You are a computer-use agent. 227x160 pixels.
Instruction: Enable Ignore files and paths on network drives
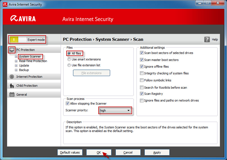pyautogui.click(x=142, y=100)
